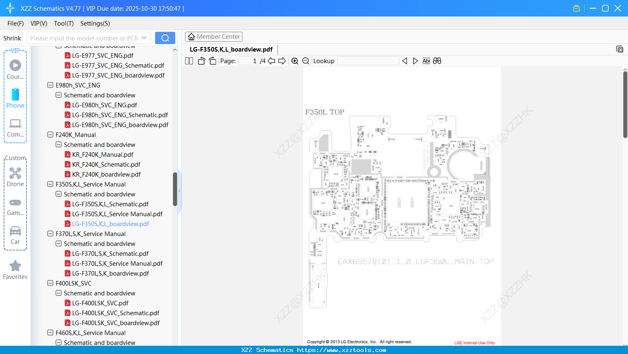Open LG-F400LSK_SVC_Schematic.pdf
Image resolution: width=628 pixels, height=354 pixels.
(x=115, y=313)
